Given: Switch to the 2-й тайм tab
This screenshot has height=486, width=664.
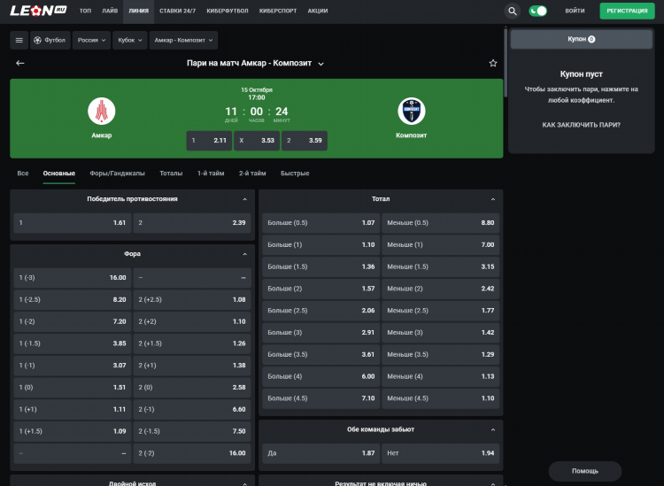Looking at the screenshot, I should [x=252, y=174].
